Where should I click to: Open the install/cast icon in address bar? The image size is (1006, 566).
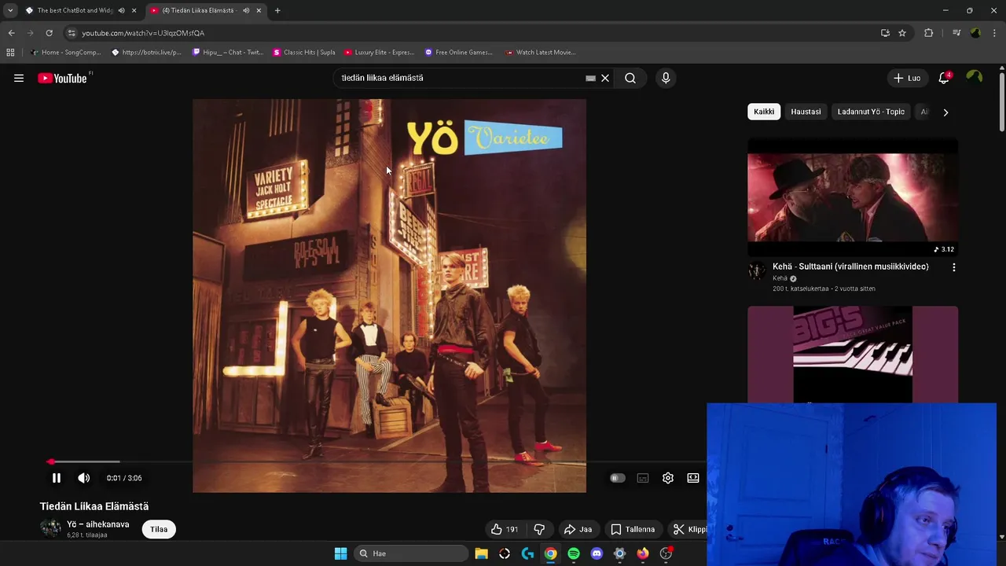(x=885, y=33)
